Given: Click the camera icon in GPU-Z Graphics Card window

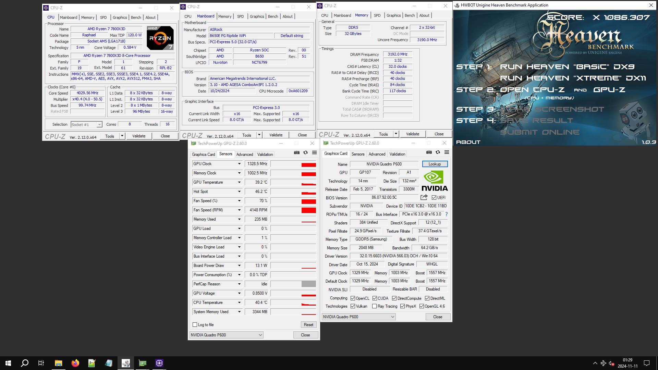Looking at the screenshot, I should point(429,152).
